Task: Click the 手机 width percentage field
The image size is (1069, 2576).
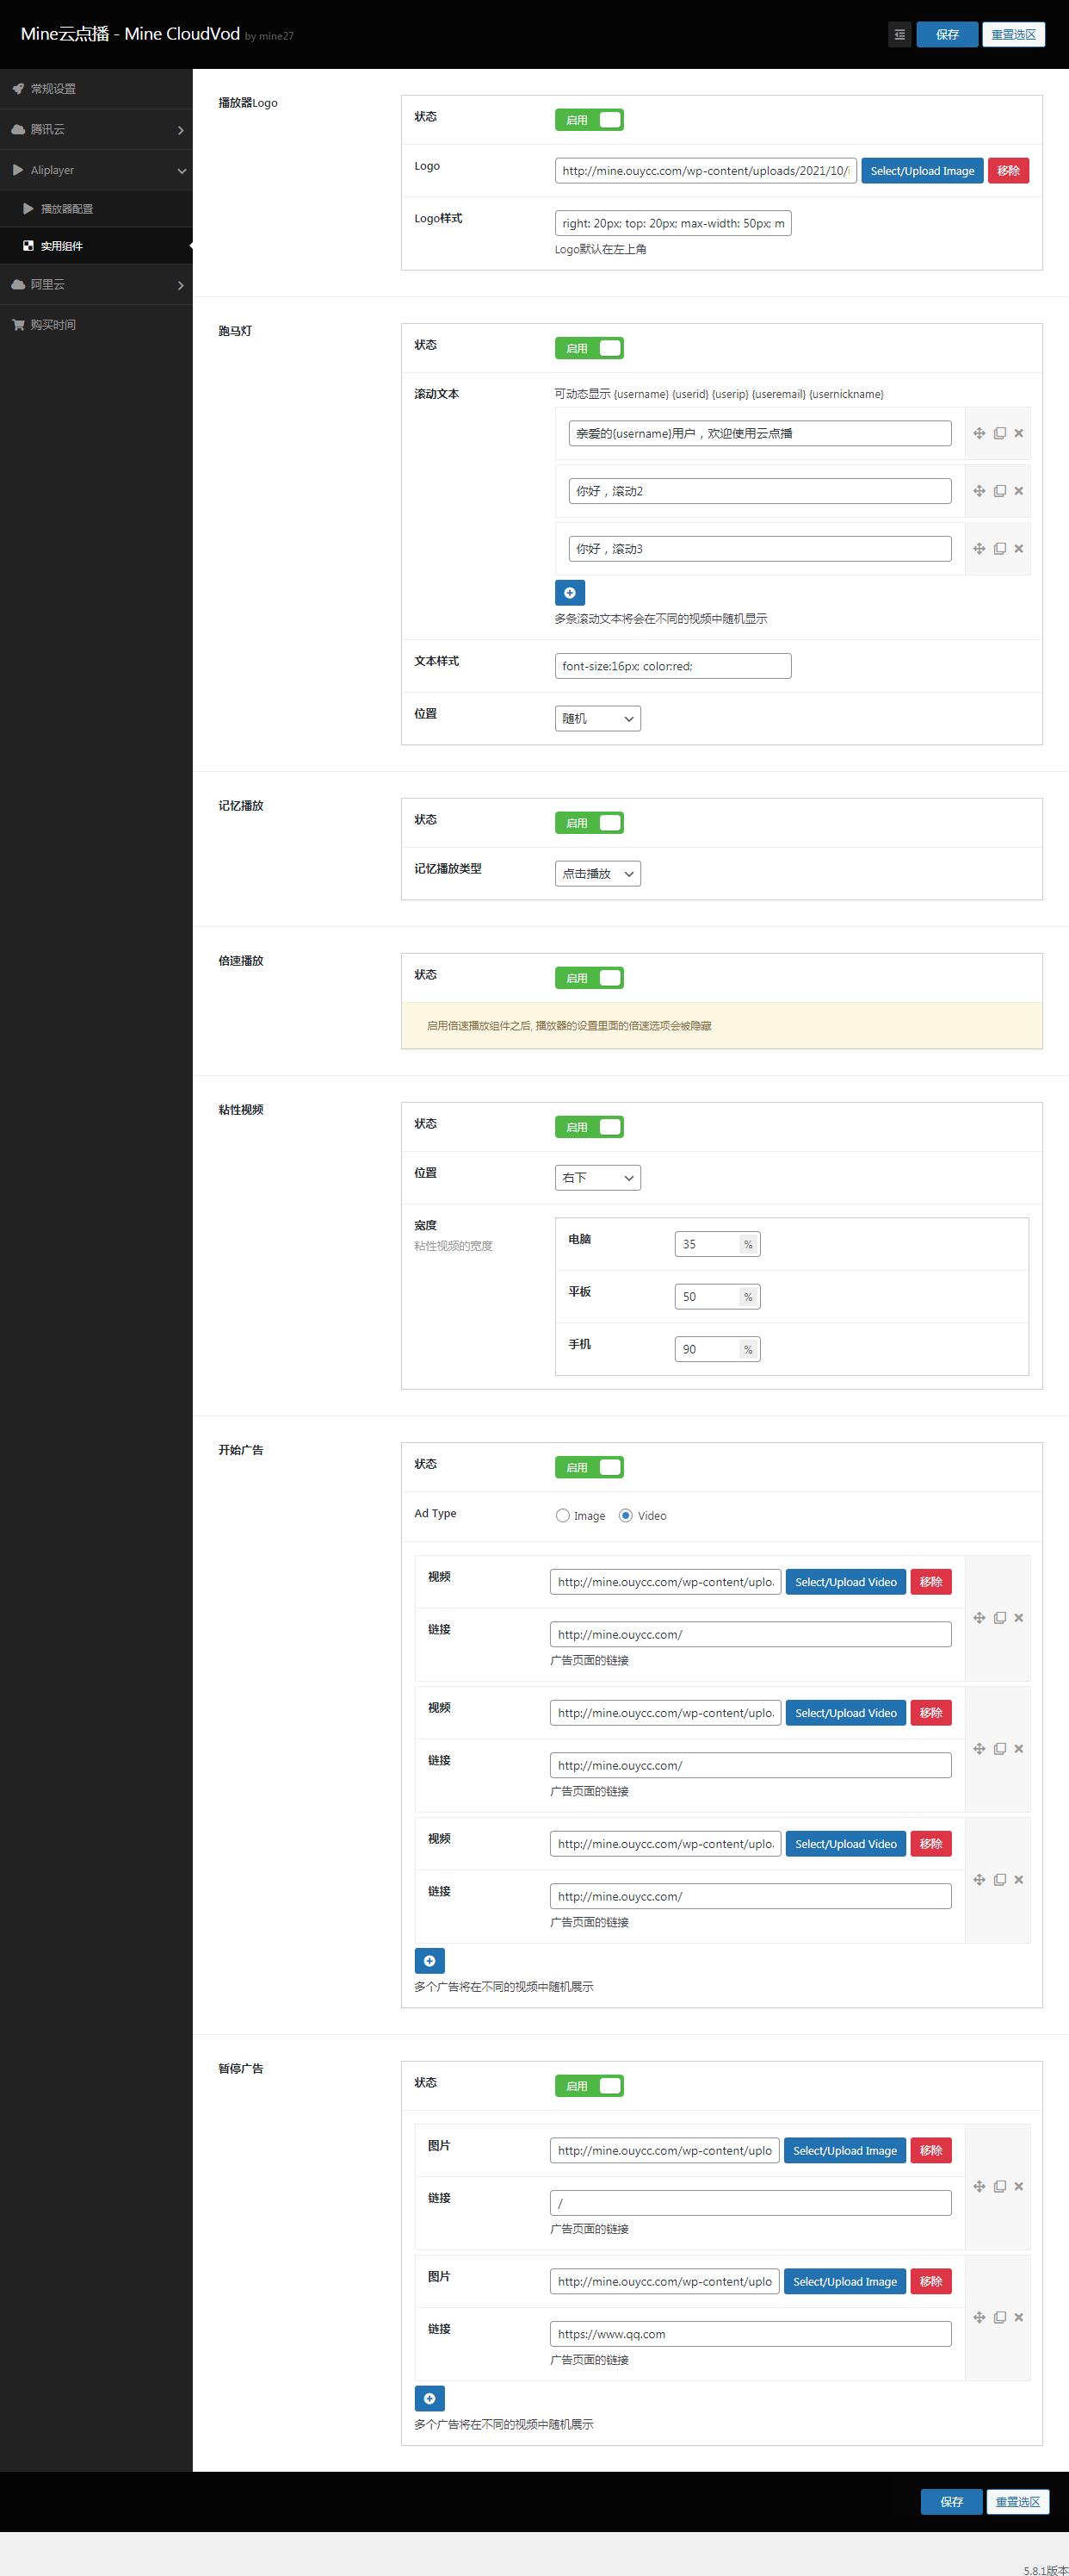Action: point(717,1349)
